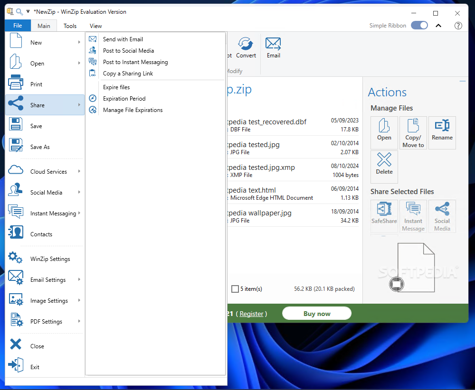Click the New document icon in File menu

tap(16, 40)
